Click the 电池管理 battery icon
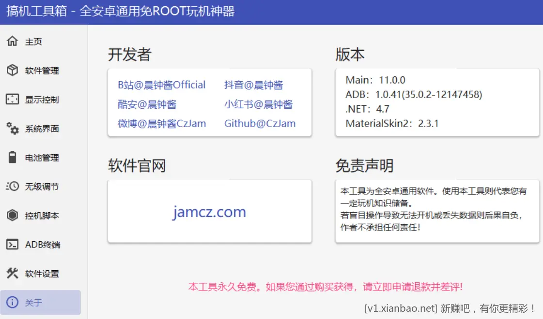The width and height of the screenshot is (543, 319). 12,158
